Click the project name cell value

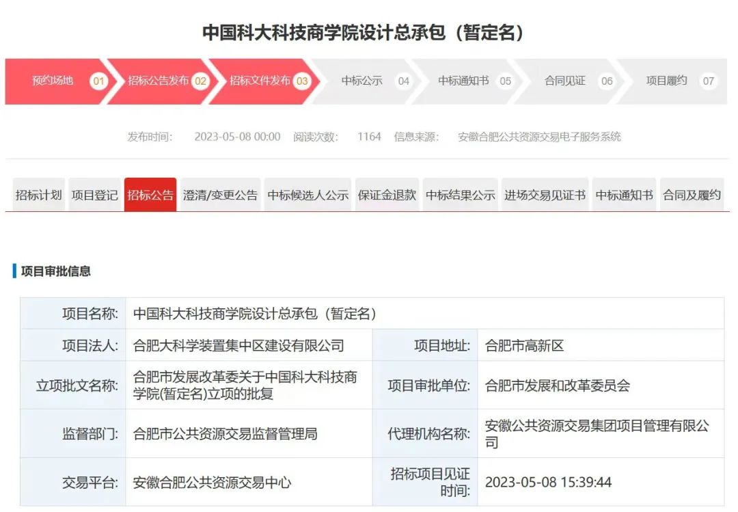point(425,313)
